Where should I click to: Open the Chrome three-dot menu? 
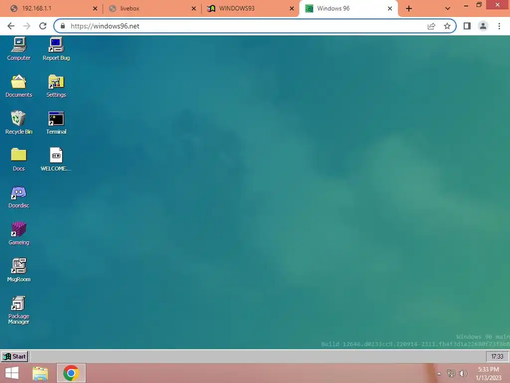click(x=499, y=26)
